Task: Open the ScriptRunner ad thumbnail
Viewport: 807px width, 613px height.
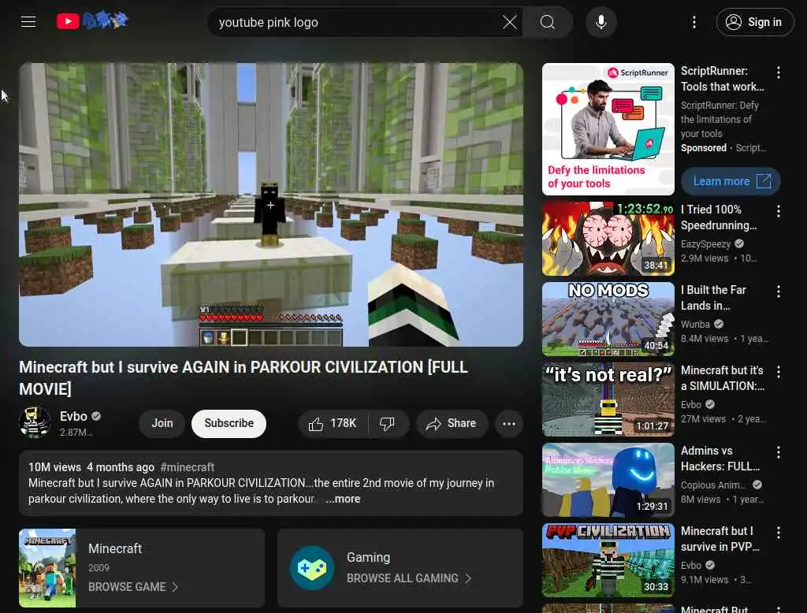Action: 608,129
